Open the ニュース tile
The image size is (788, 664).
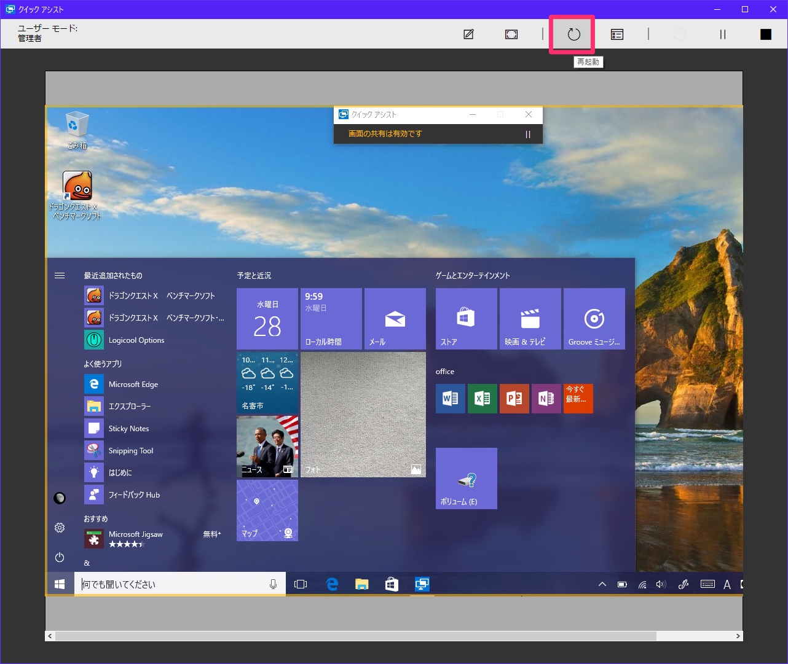coord(267,447)
